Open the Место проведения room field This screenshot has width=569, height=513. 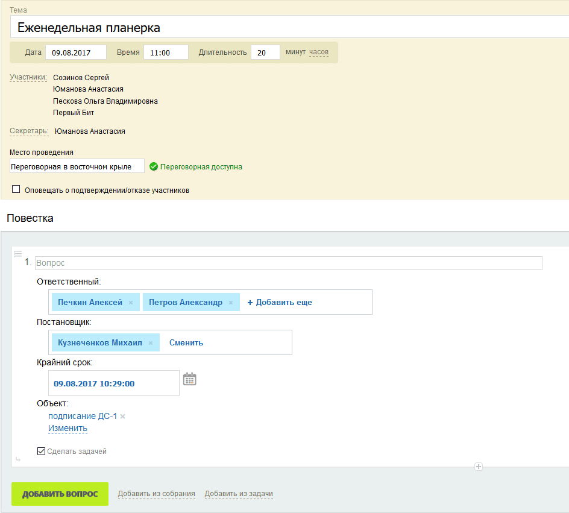coord(77,166)
